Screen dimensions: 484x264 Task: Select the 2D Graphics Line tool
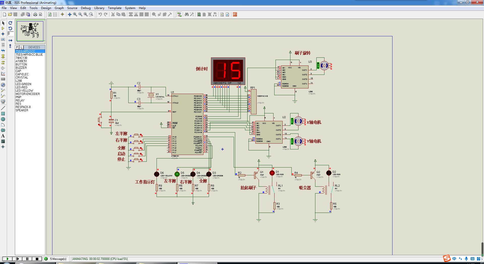point(3,108)
